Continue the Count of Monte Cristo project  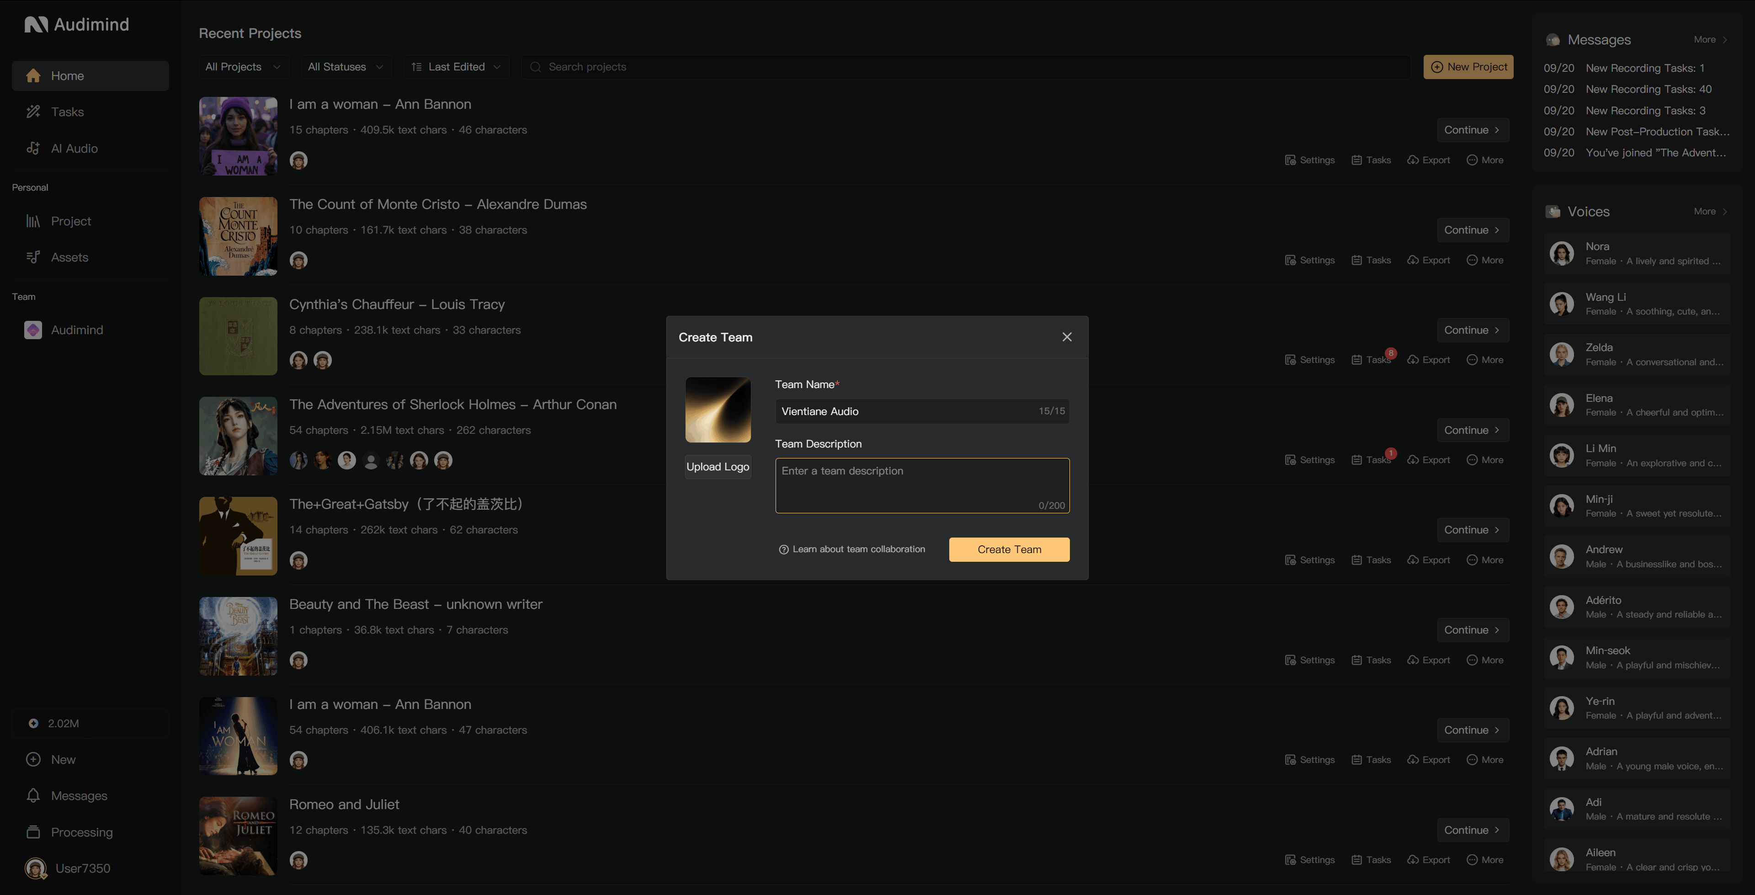point(1472,230)
